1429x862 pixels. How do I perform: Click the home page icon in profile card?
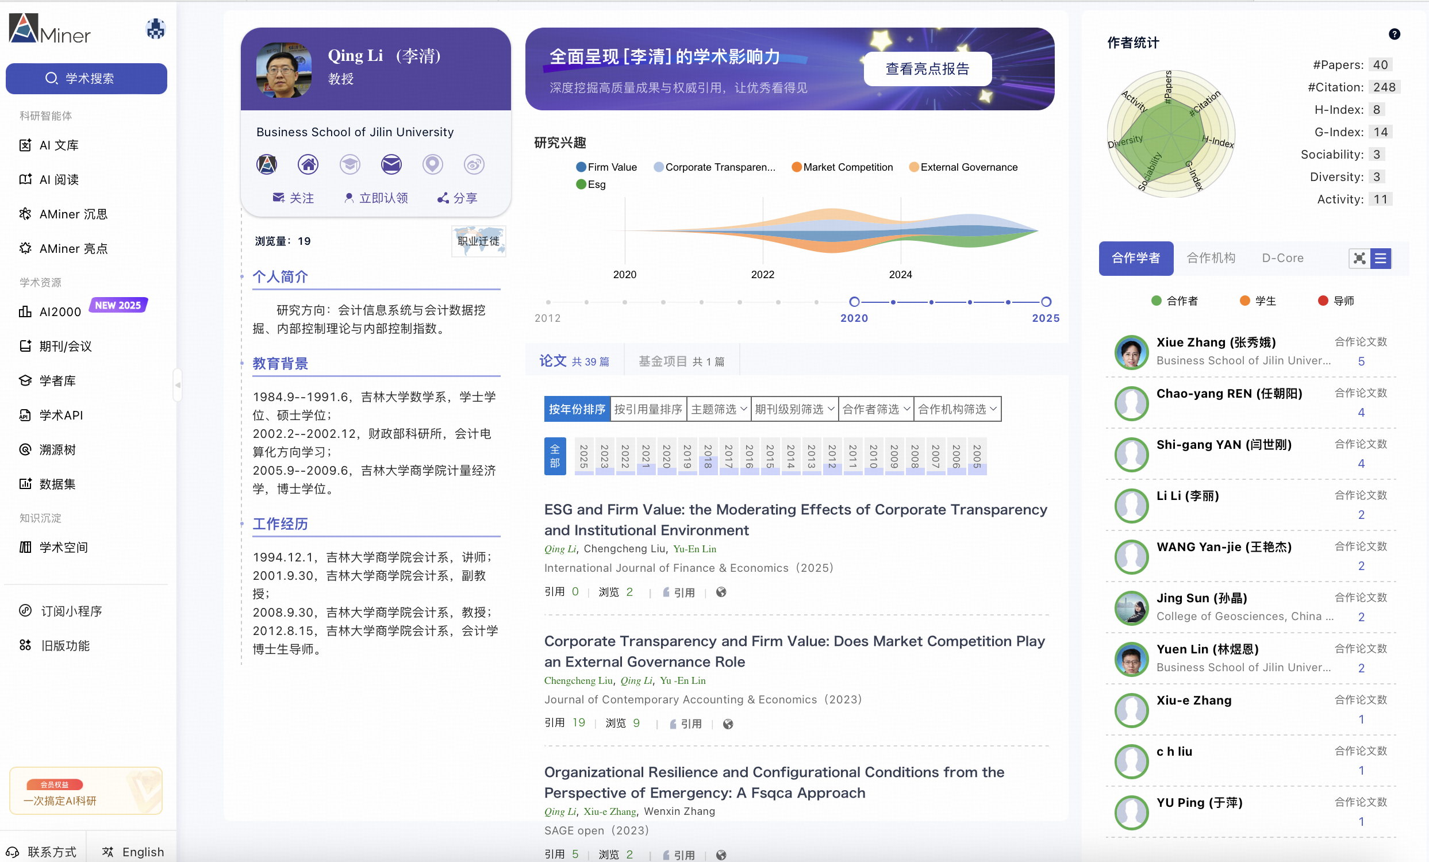308,164
